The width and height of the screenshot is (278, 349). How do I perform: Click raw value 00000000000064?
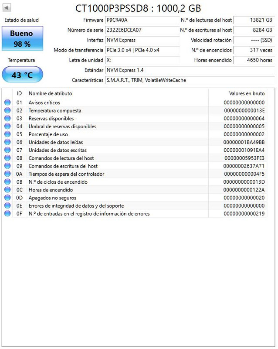tap(244, 118)
